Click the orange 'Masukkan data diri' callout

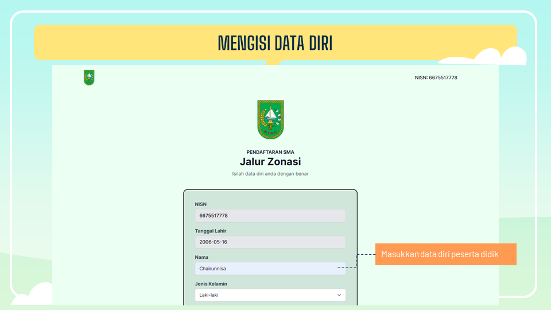pos(445,254)
